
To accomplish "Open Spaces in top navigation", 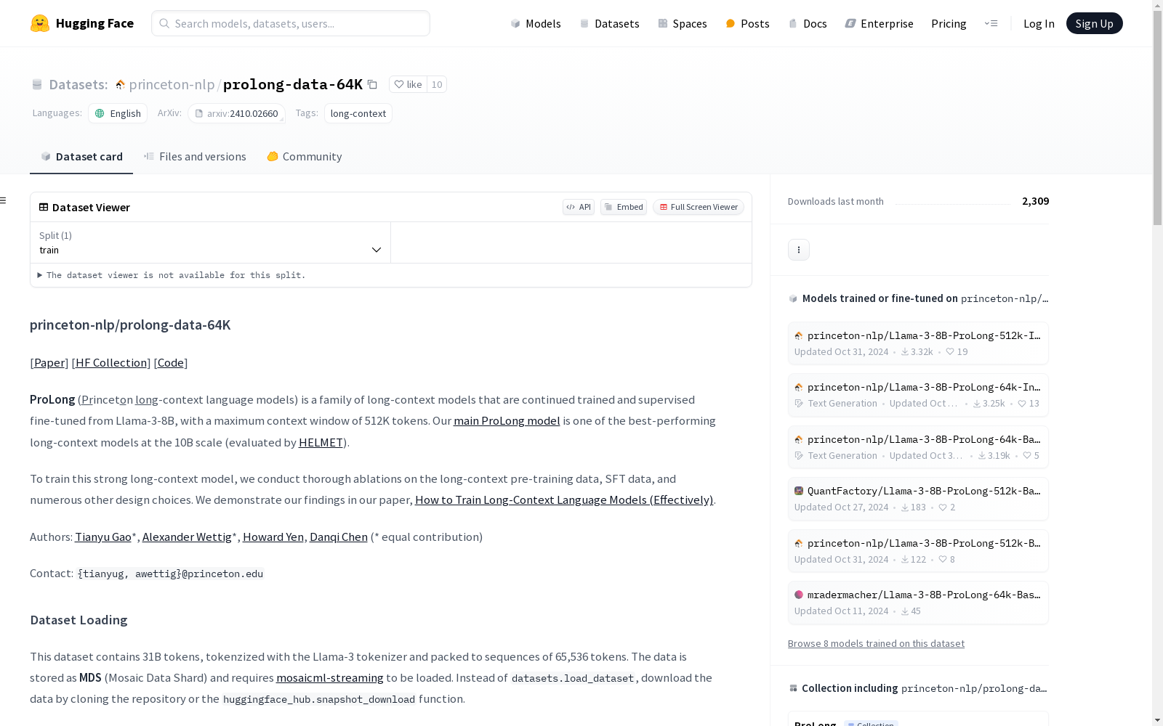I will pos(683,23).
